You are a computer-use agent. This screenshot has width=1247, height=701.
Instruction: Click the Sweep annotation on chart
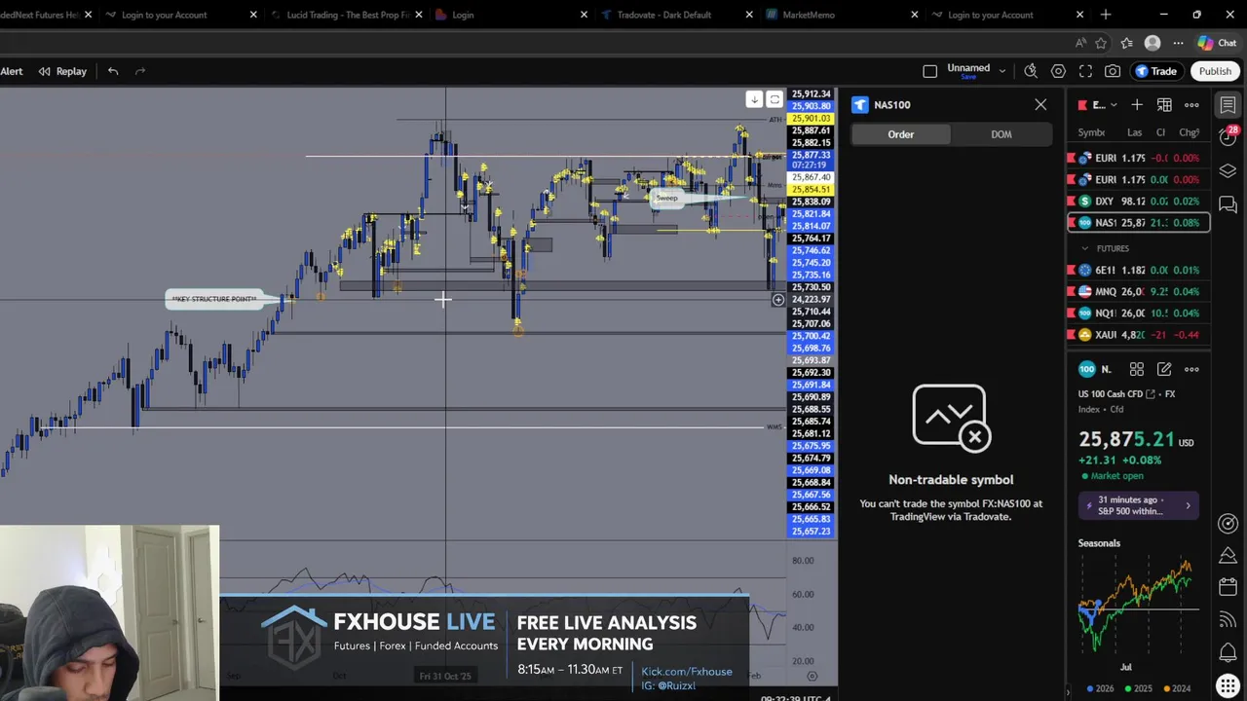[x=666, y=198]
